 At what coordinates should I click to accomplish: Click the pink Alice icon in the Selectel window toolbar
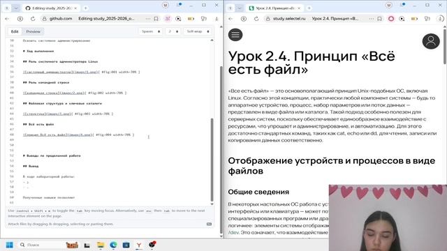tap(391, 19)
